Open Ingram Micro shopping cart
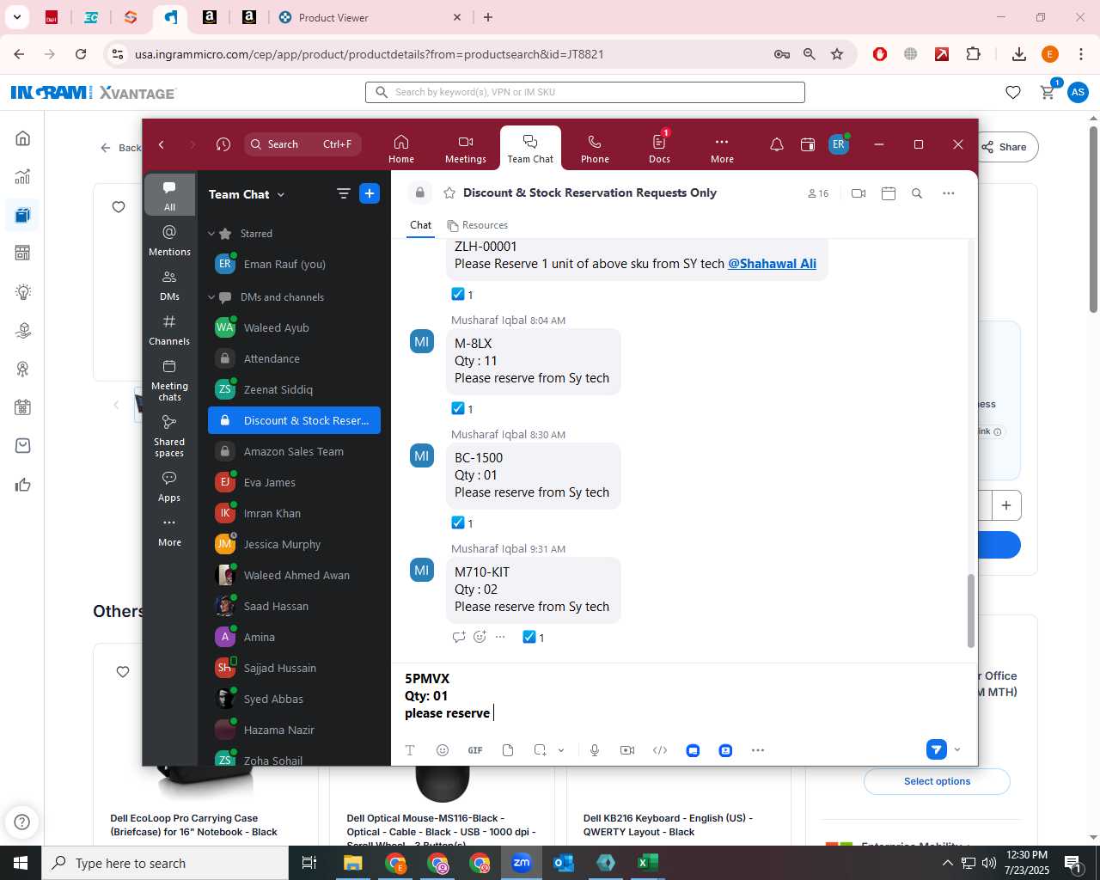Viewport: 1100px width, 880px height. pos(1048,92)
